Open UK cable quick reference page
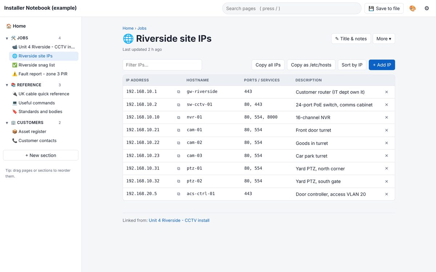 pos(44,94)
